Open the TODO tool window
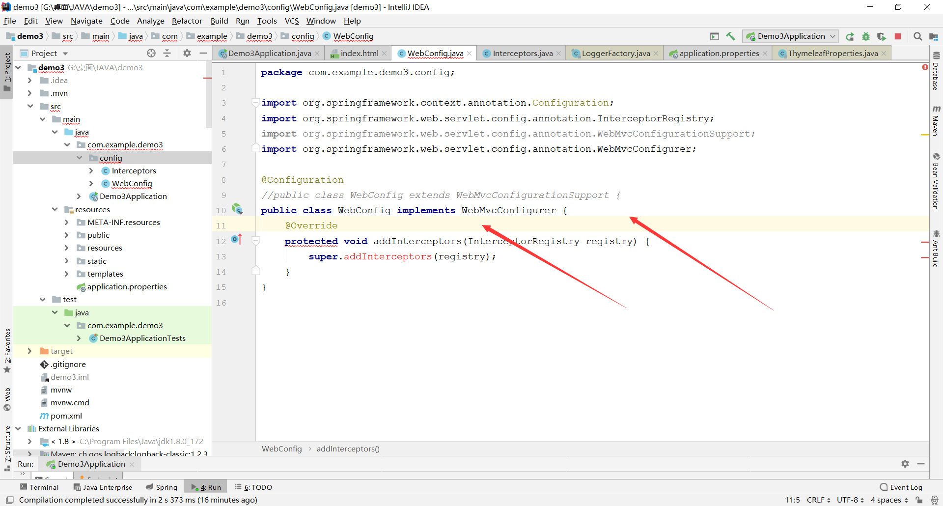This screenshot has width=943, height=506. 253,487
